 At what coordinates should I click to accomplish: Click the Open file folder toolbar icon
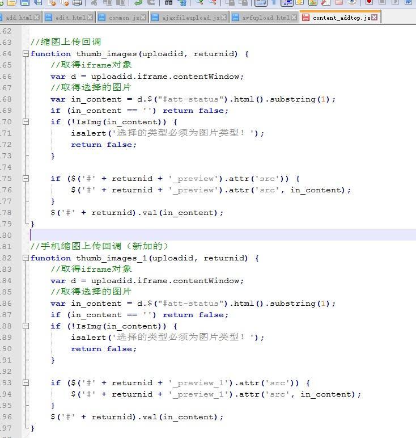point(12,2)
